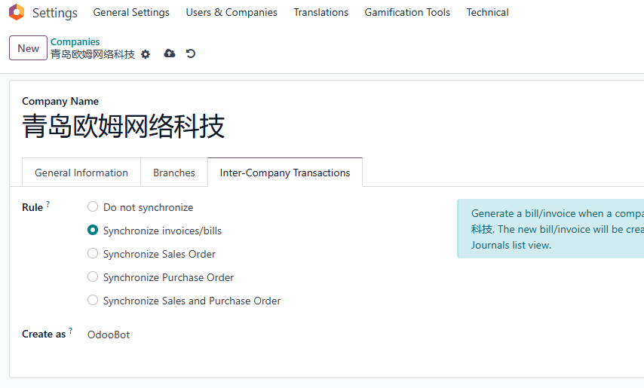644x388 pixels.
Task: Choose Synchronize Purchase Order radio
Action: click(93, 276)
